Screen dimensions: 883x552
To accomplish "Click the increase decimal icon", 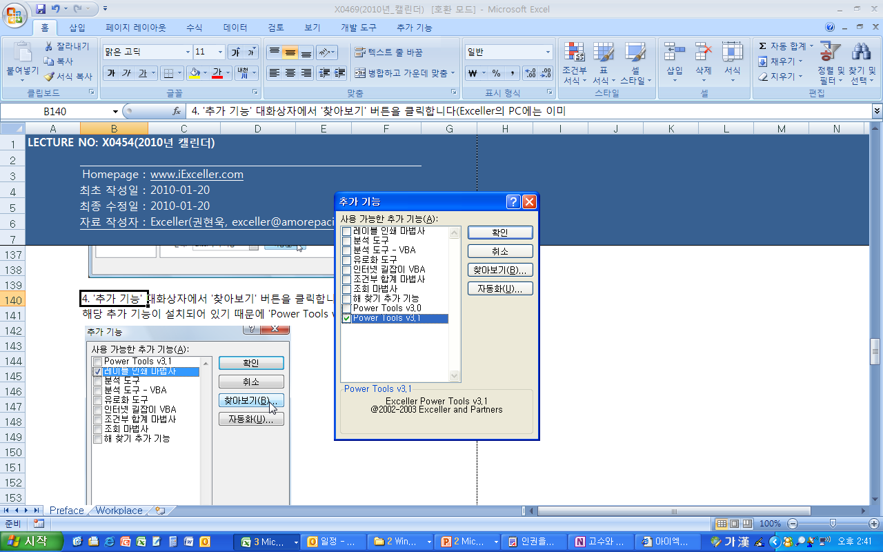I will pos(530,73).
